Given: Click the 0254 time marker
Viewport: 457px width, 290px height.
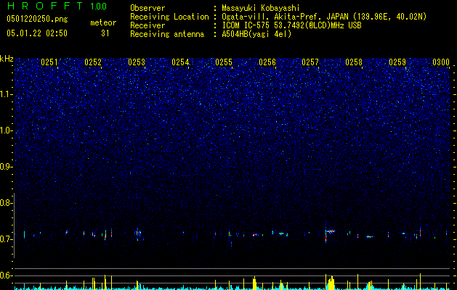Looking at the screenshot, I should [x=180, y=62].
